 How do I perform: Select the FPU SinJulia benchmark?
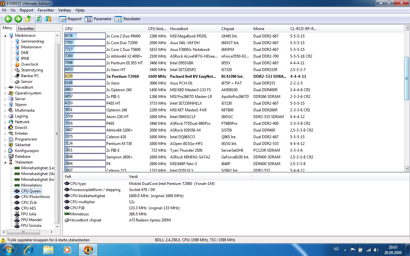click(x=31, y=226)
